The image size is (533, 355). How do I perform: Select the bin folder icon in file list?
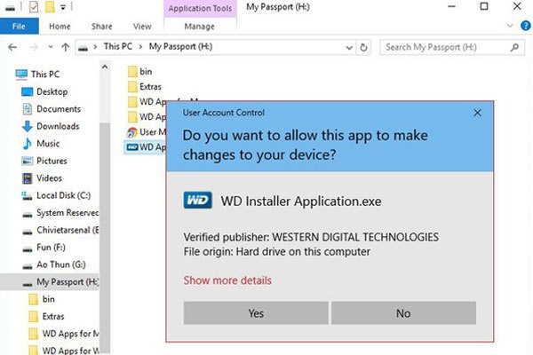pyautogui.click(x=132, y=70)
